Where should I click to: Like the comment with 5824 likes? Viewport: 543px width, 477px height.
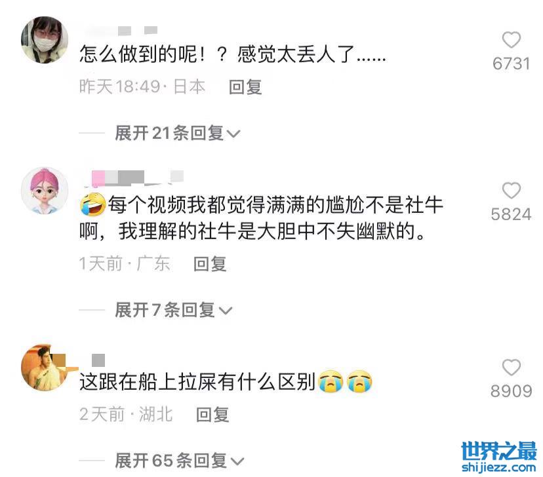point(511,190)
